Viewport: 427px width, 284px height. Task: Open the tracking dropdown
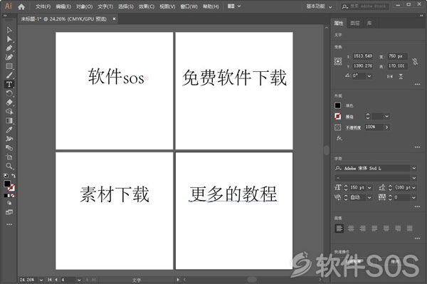413,197
